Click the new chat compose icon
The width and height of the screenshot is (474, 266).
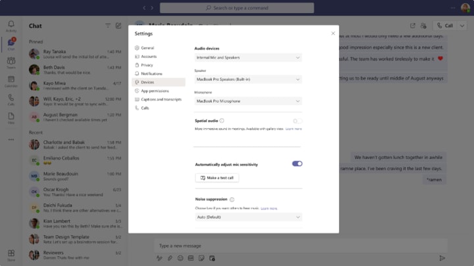[118, 26]
